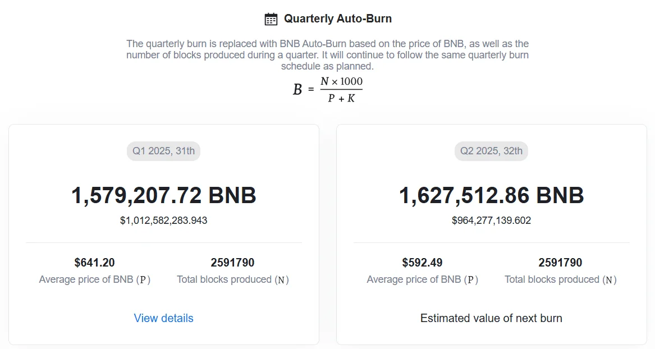Click the quarterly burn description paragraph
This screenshot has height=349, width=655.
(328, 54)
